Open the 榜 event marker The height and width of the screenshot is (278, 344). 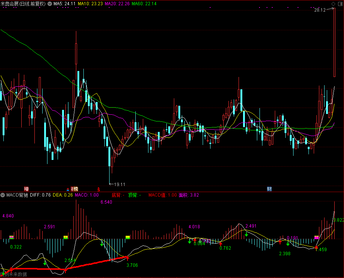(x=75, y=189)
